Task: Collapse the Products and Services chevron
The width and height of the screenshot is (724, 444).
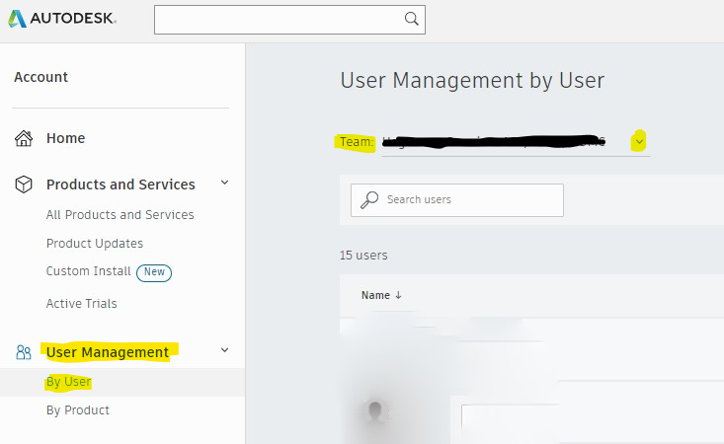Action: (224, 183)
